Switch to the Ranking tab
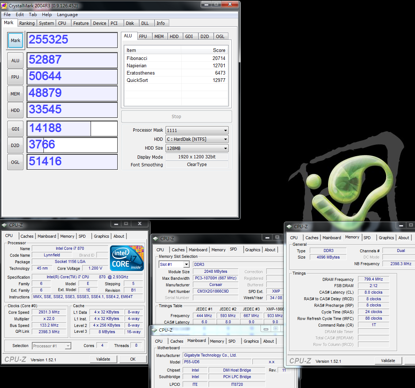Screen dimensions: 415x388 [x=27, y=23]
